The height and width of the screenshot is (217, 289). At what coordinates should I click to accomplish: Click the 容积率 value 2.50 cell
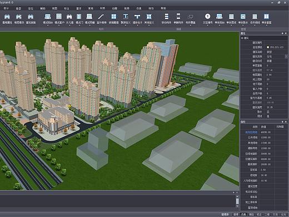266,170
